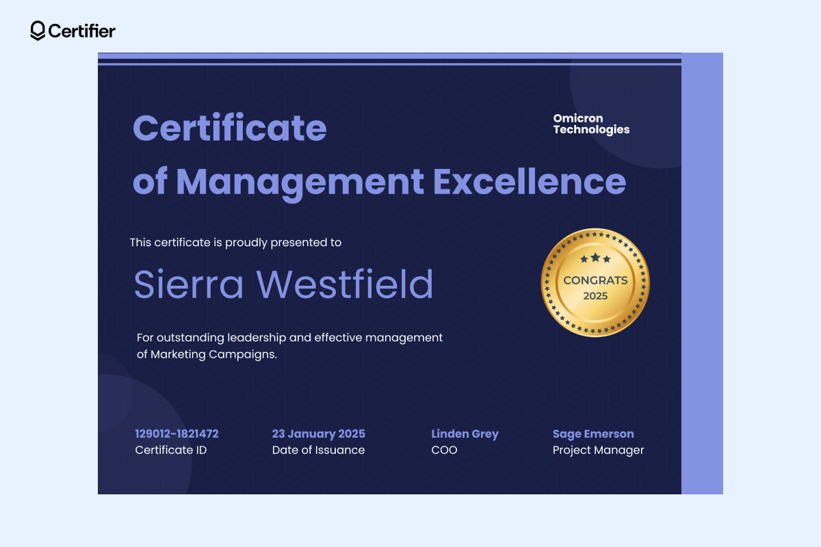Click the 'Certificate ID' label
The height and width of the screenshot is (547, 821).
click(x=171, y=450)
